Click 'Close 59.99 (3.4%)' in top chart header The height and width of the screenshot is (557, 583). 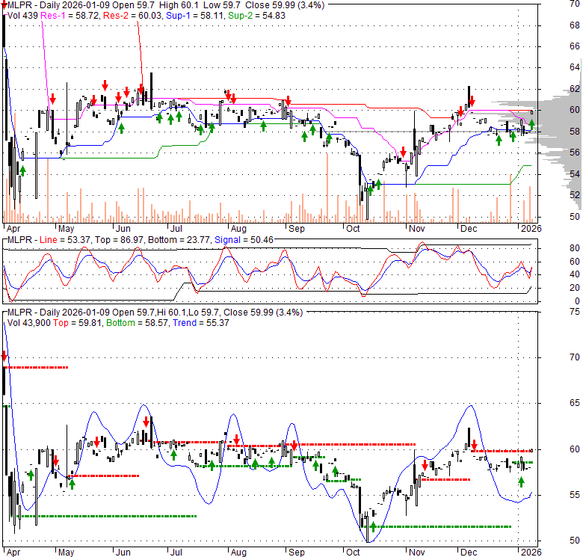284,5
